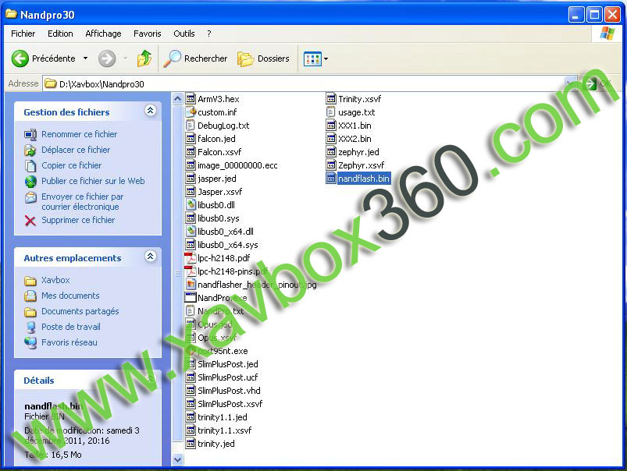Open the Edition menu

pos(60,34)
